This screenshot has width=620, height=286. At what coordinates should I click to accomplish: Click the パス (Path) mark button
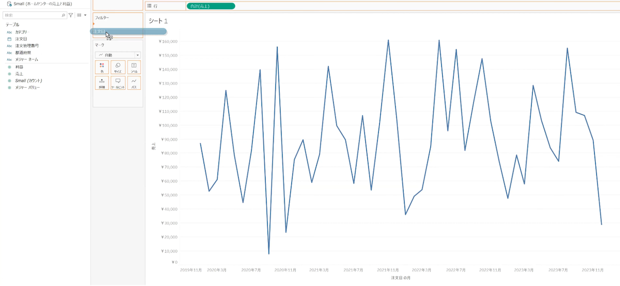pyautogui.click(x=134, y=83)
